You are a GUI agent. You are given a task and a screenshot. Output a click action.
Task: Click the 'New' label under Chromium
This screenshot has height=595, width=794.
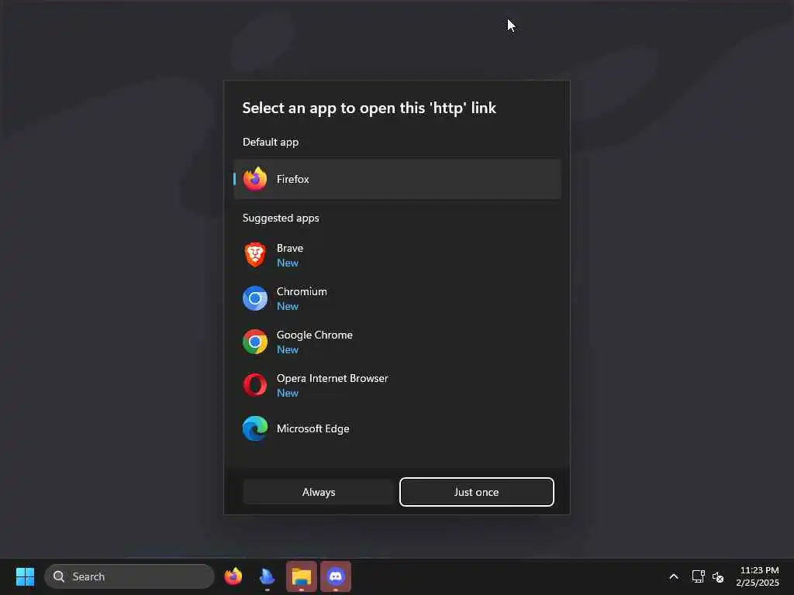(287, 306)
